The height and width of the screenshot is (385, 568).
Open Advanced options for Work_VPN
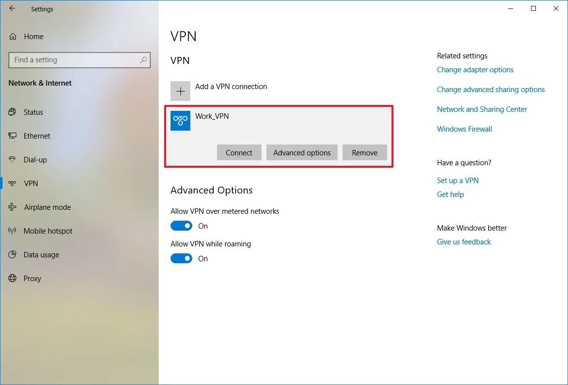pos(302,153)
